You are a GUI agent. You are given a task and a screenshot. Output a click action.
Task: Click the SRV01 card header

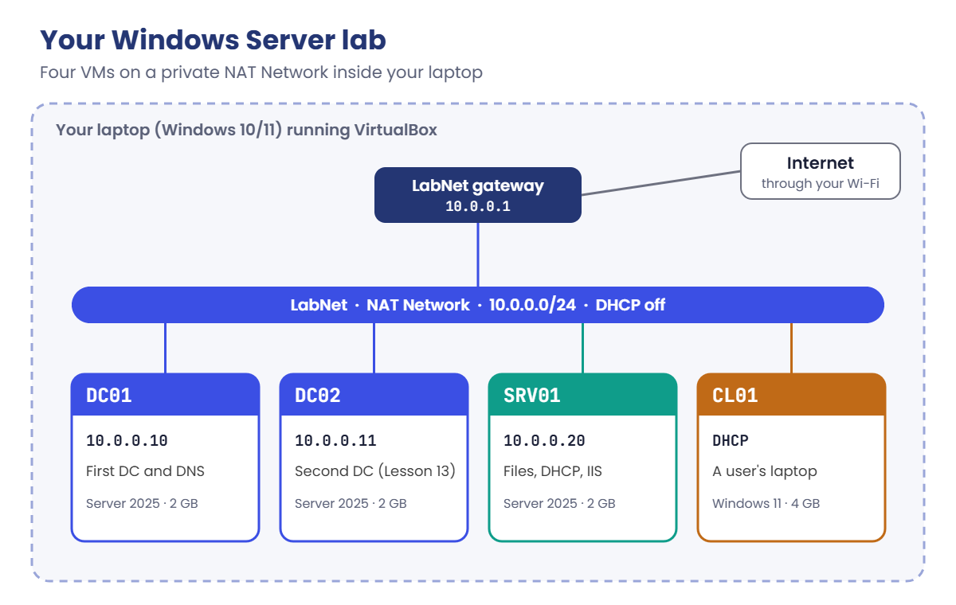coord(583,395)
